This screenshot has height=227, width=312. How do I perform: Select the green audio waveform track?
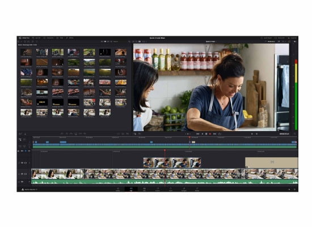(x=165, y=182)
